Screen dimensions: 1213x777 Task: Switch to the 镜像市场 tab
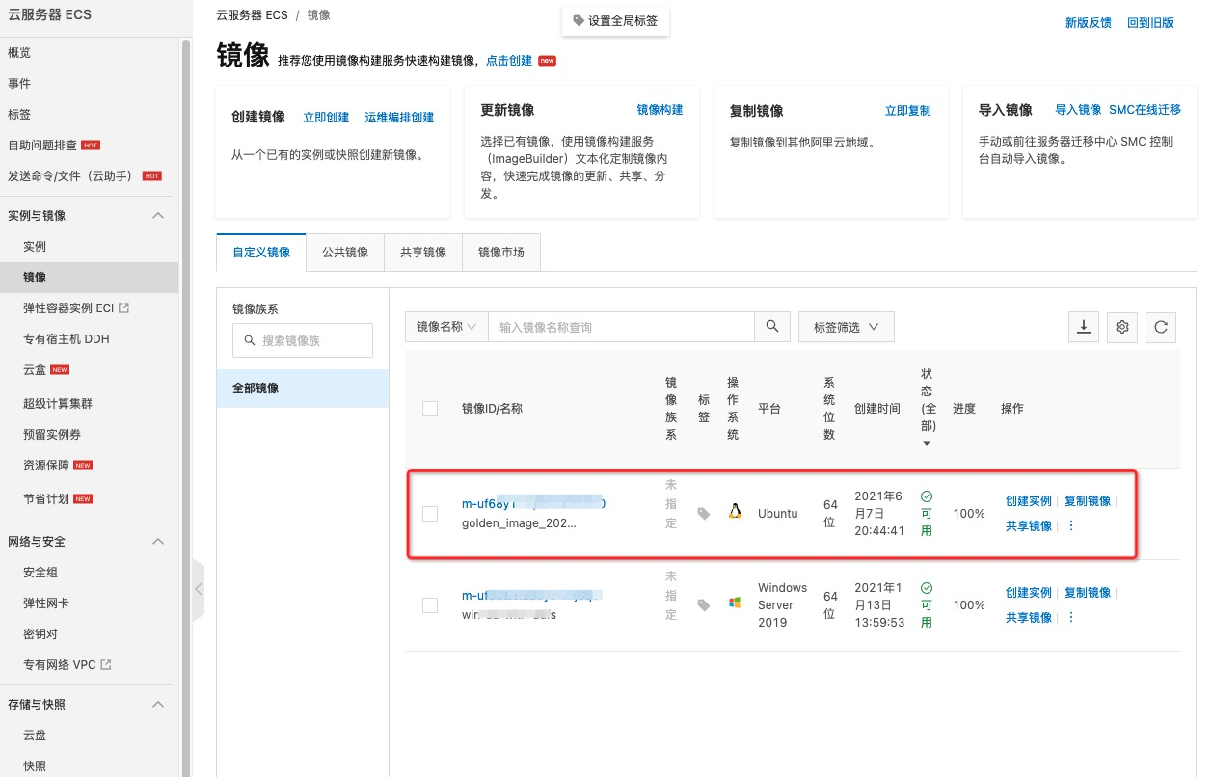[x=501, y=252]
